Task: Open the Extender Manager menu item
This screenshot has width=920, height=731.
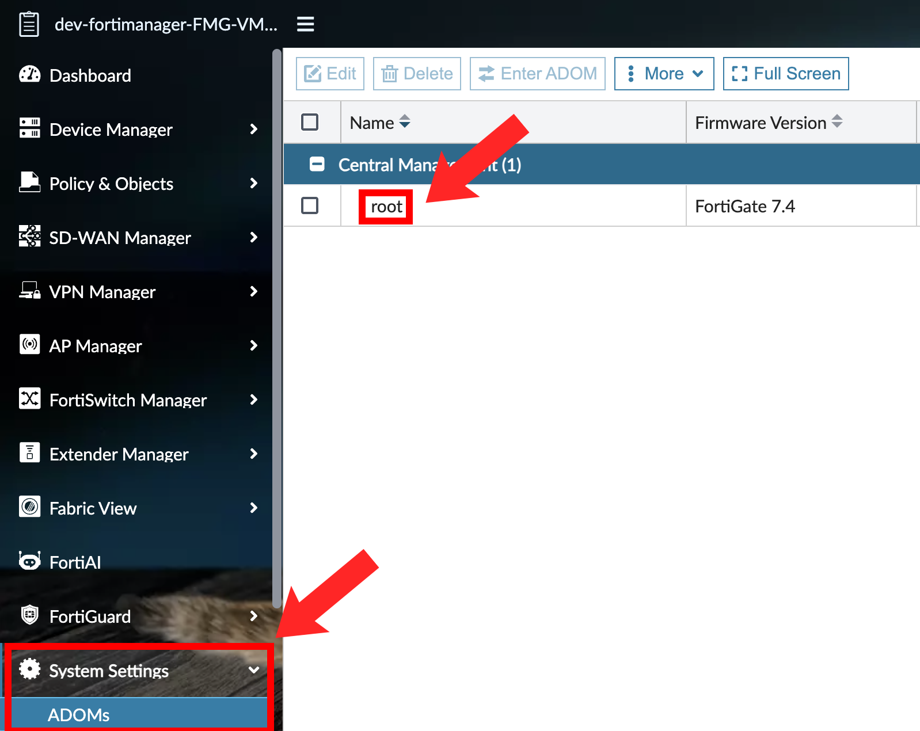Action: tap(119, 454)
